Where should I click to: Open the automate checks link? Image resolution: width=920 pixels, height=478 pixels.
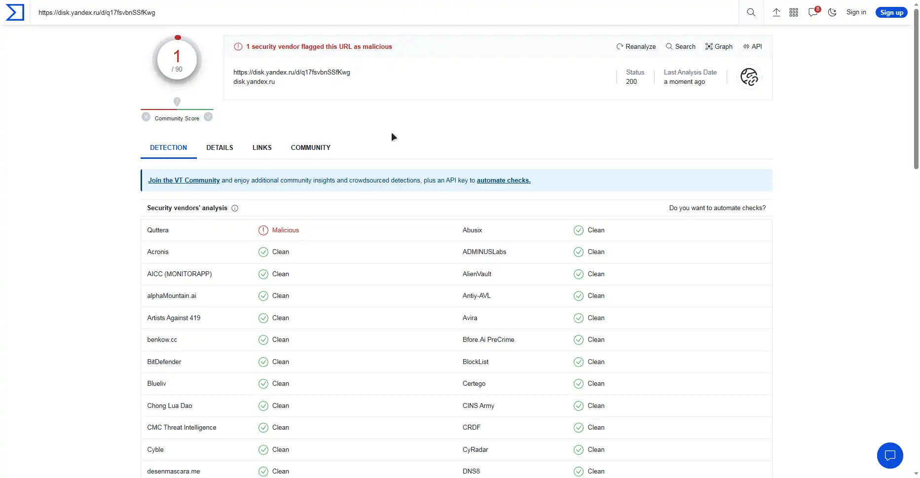click(x=504, y=181)
